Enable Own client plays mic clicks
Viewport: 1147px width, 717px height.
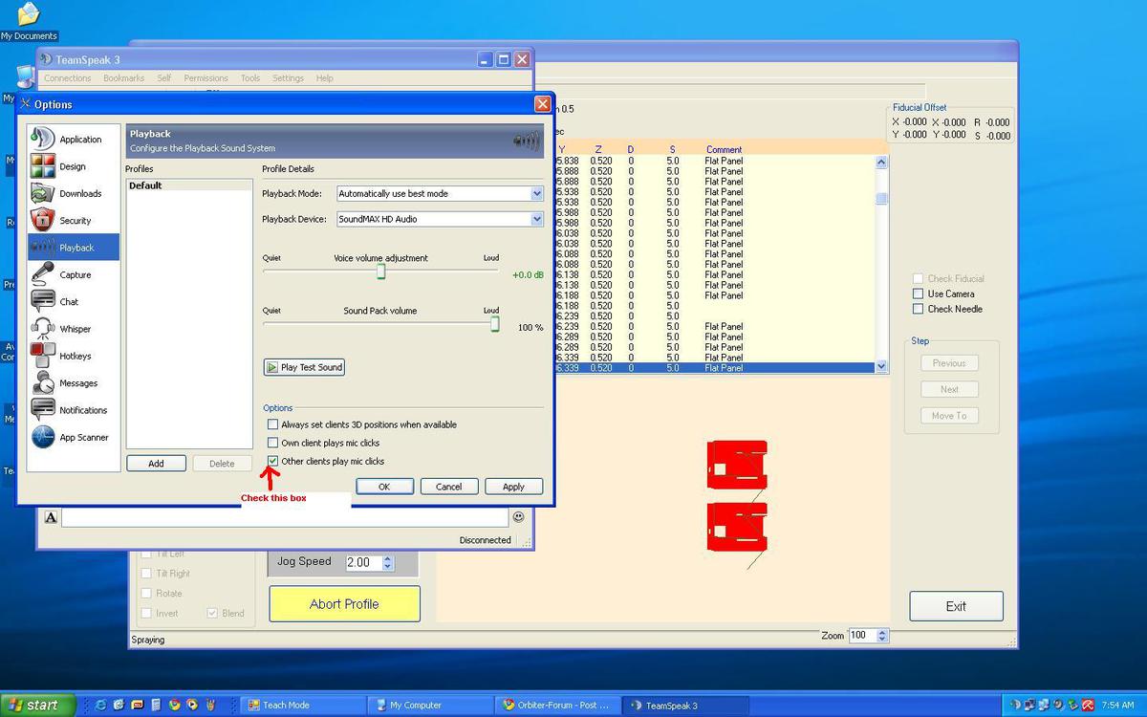click(272, 443)
